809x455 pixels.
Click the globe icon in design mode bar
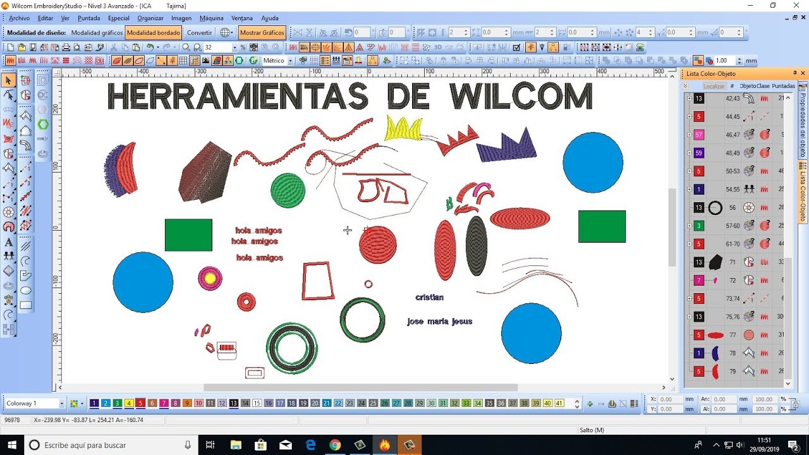(224, 32)
